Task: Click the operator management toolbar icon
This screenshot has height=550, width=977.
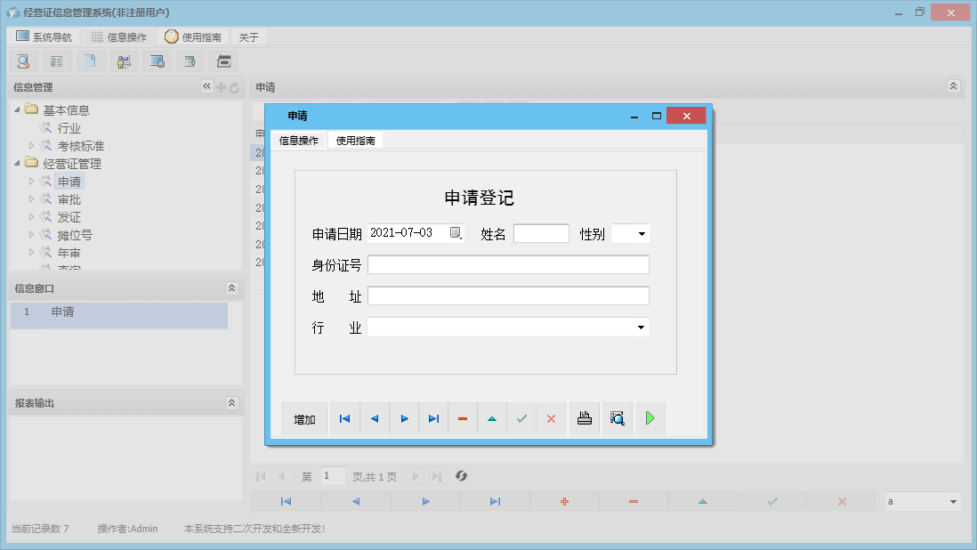Action: pyautogui.click(x=125, y=61)
